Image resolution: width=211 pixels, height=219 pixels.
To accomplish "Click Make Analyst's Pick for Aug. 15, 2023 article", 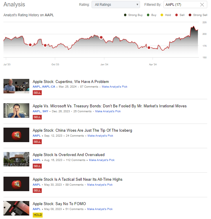I will pos(102,160).
